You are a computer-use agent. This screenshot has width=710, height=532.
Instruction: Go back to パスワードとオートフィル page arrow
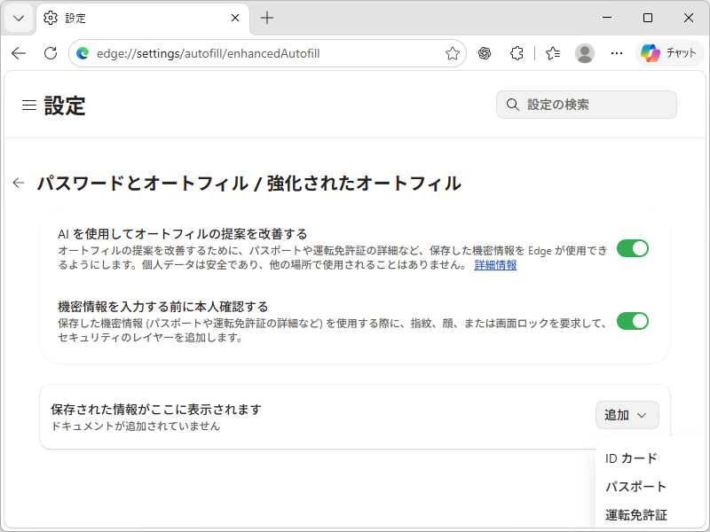coord(19,183)
